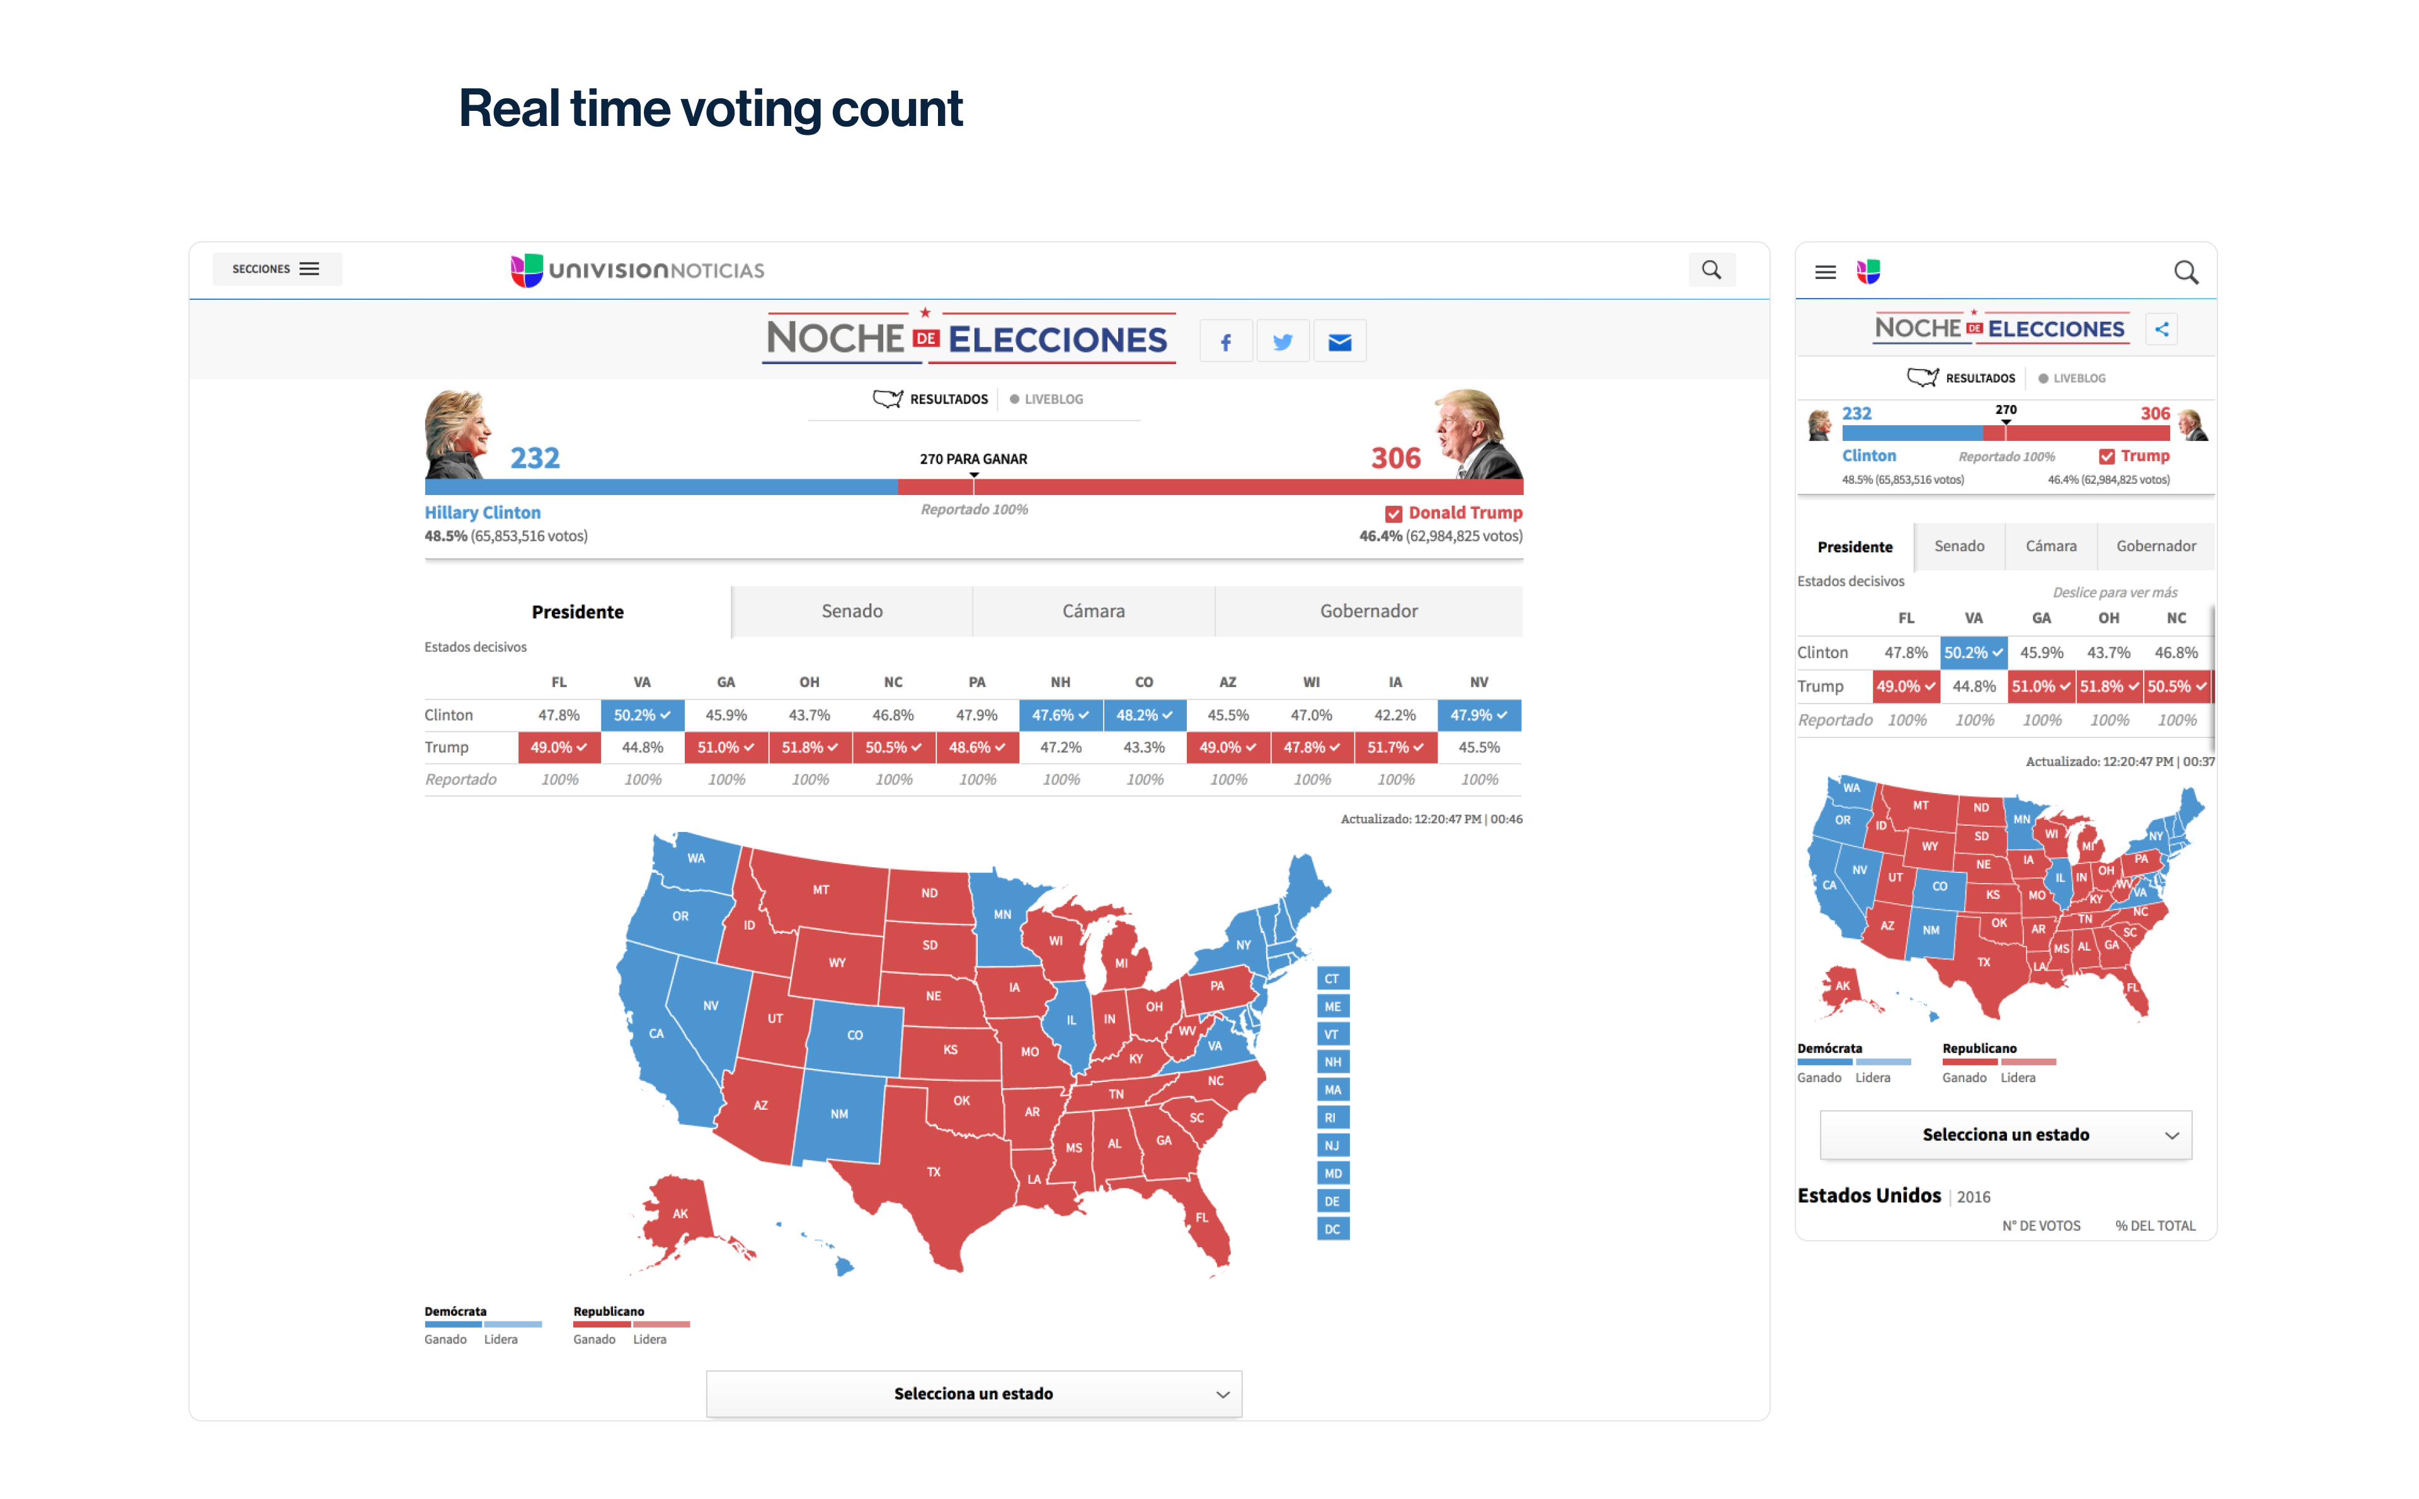This screenshot has height=1499, width=2419.
Task: Open mobile hamburger menu icon
Action: click(1825, 271)
